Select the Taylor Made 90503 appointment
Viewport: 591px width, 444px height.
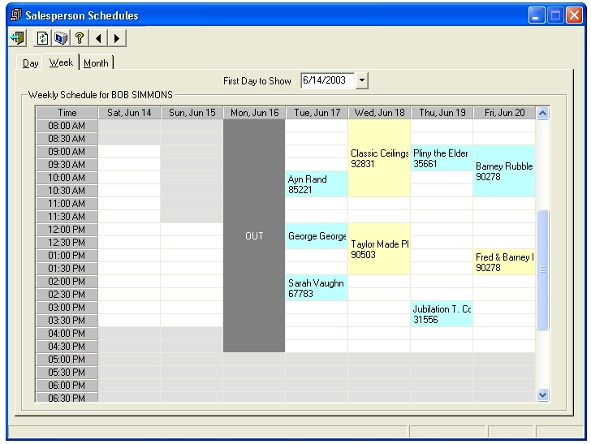[379, 248]
